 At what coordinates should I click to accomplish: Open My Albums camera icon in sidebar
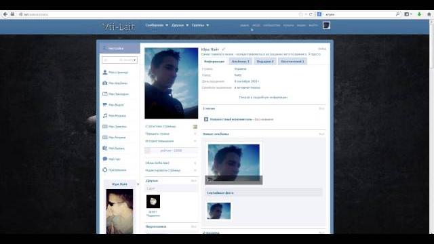pos(105,83)
